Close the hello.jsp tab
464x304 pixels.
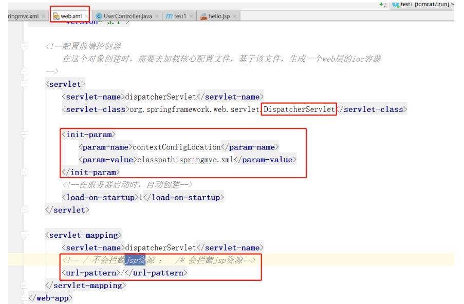[x=235, y=16]
